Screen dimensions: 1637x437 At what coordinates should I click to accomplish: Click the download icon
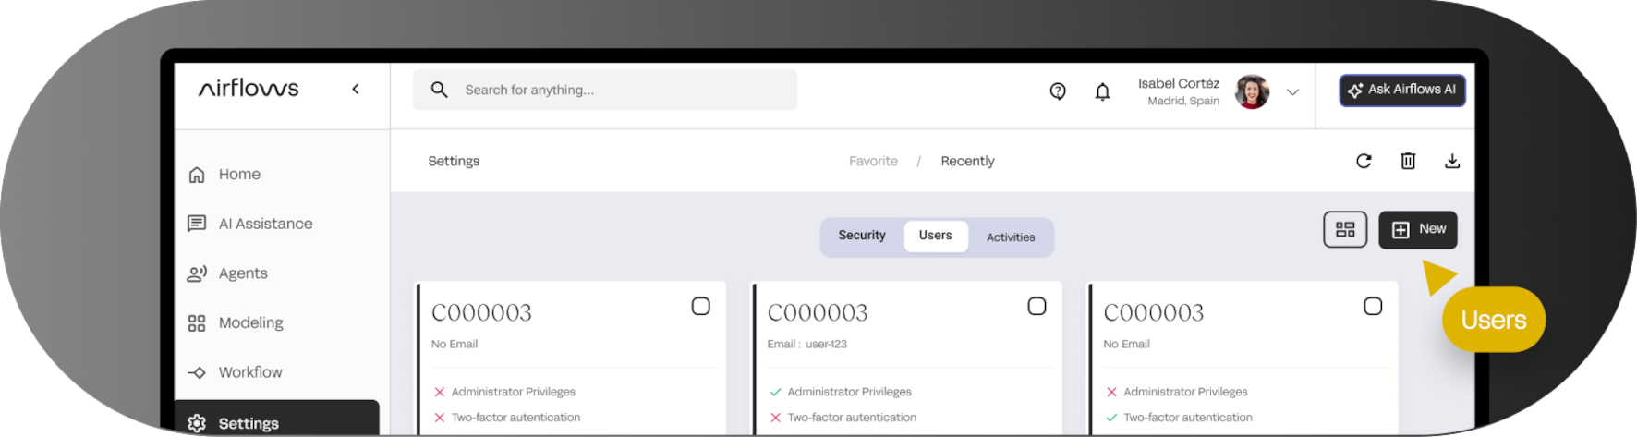pos(1452,161)
